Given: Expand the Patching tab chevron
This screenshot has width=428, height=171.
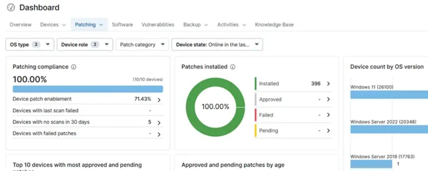Looking at the screenshot, I should pos(101,25).
